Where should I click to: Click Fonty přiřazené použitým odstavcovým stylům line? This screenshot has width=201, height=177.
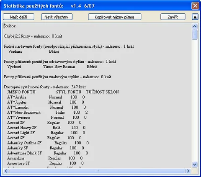(60, 62)
